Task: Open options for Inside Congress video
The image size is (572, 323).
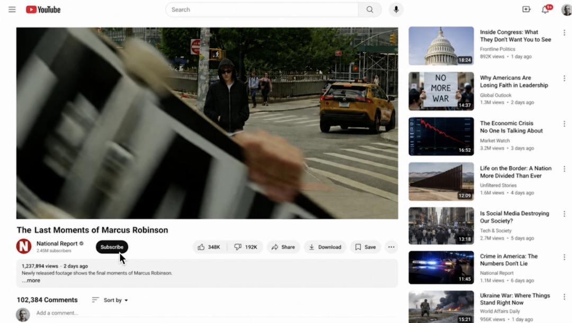Action: (x=564, y=33)
